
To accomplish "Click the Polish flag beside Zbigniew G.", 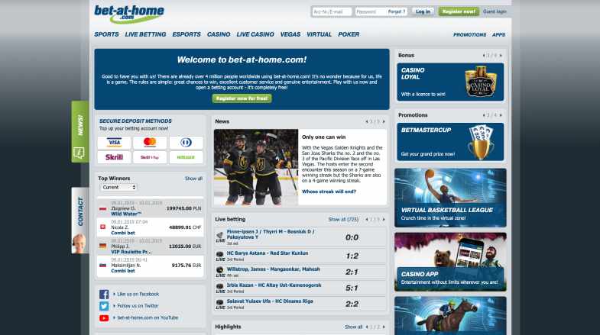I will click(x=102, y=209).
